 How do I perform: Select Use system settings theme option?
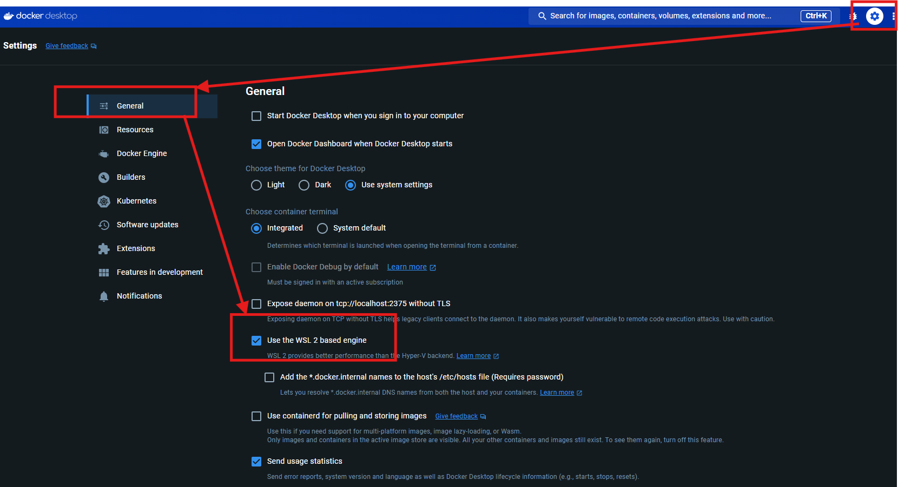coord(351,185)
